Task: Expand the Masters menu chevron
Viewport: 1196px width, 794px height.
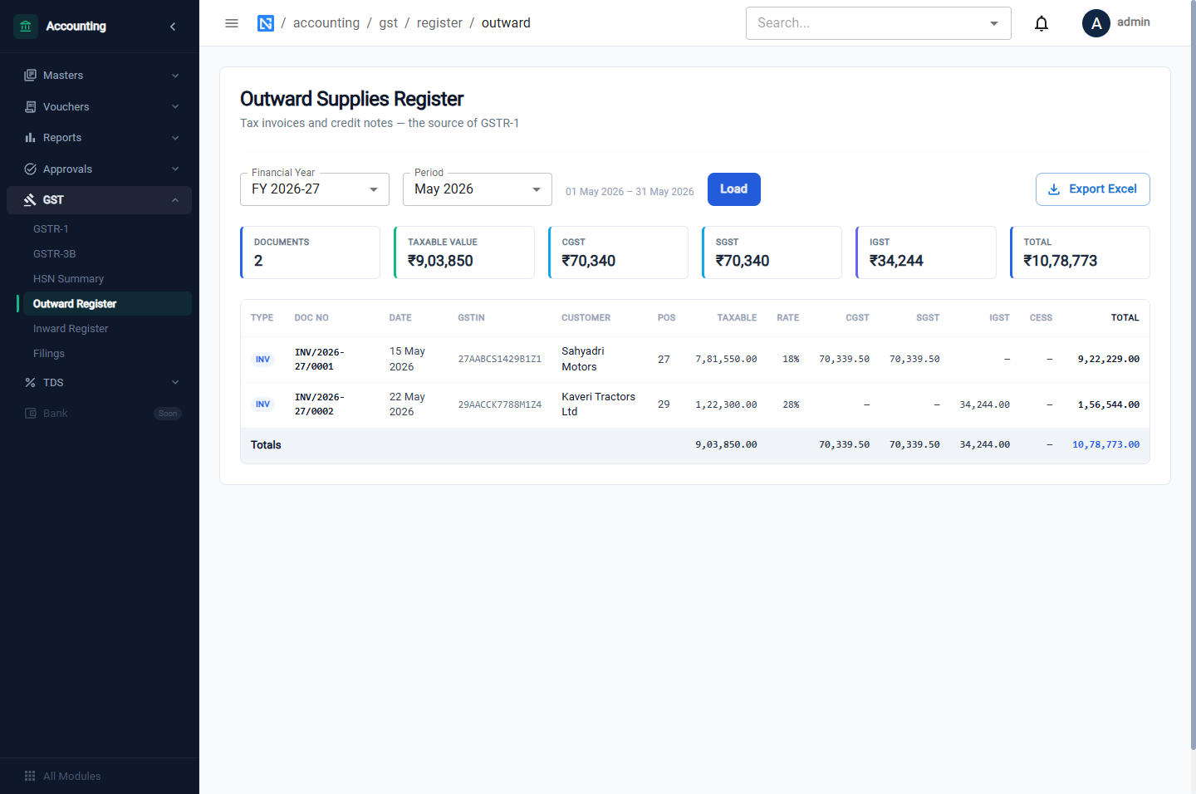Action: [x=175, y=76]
